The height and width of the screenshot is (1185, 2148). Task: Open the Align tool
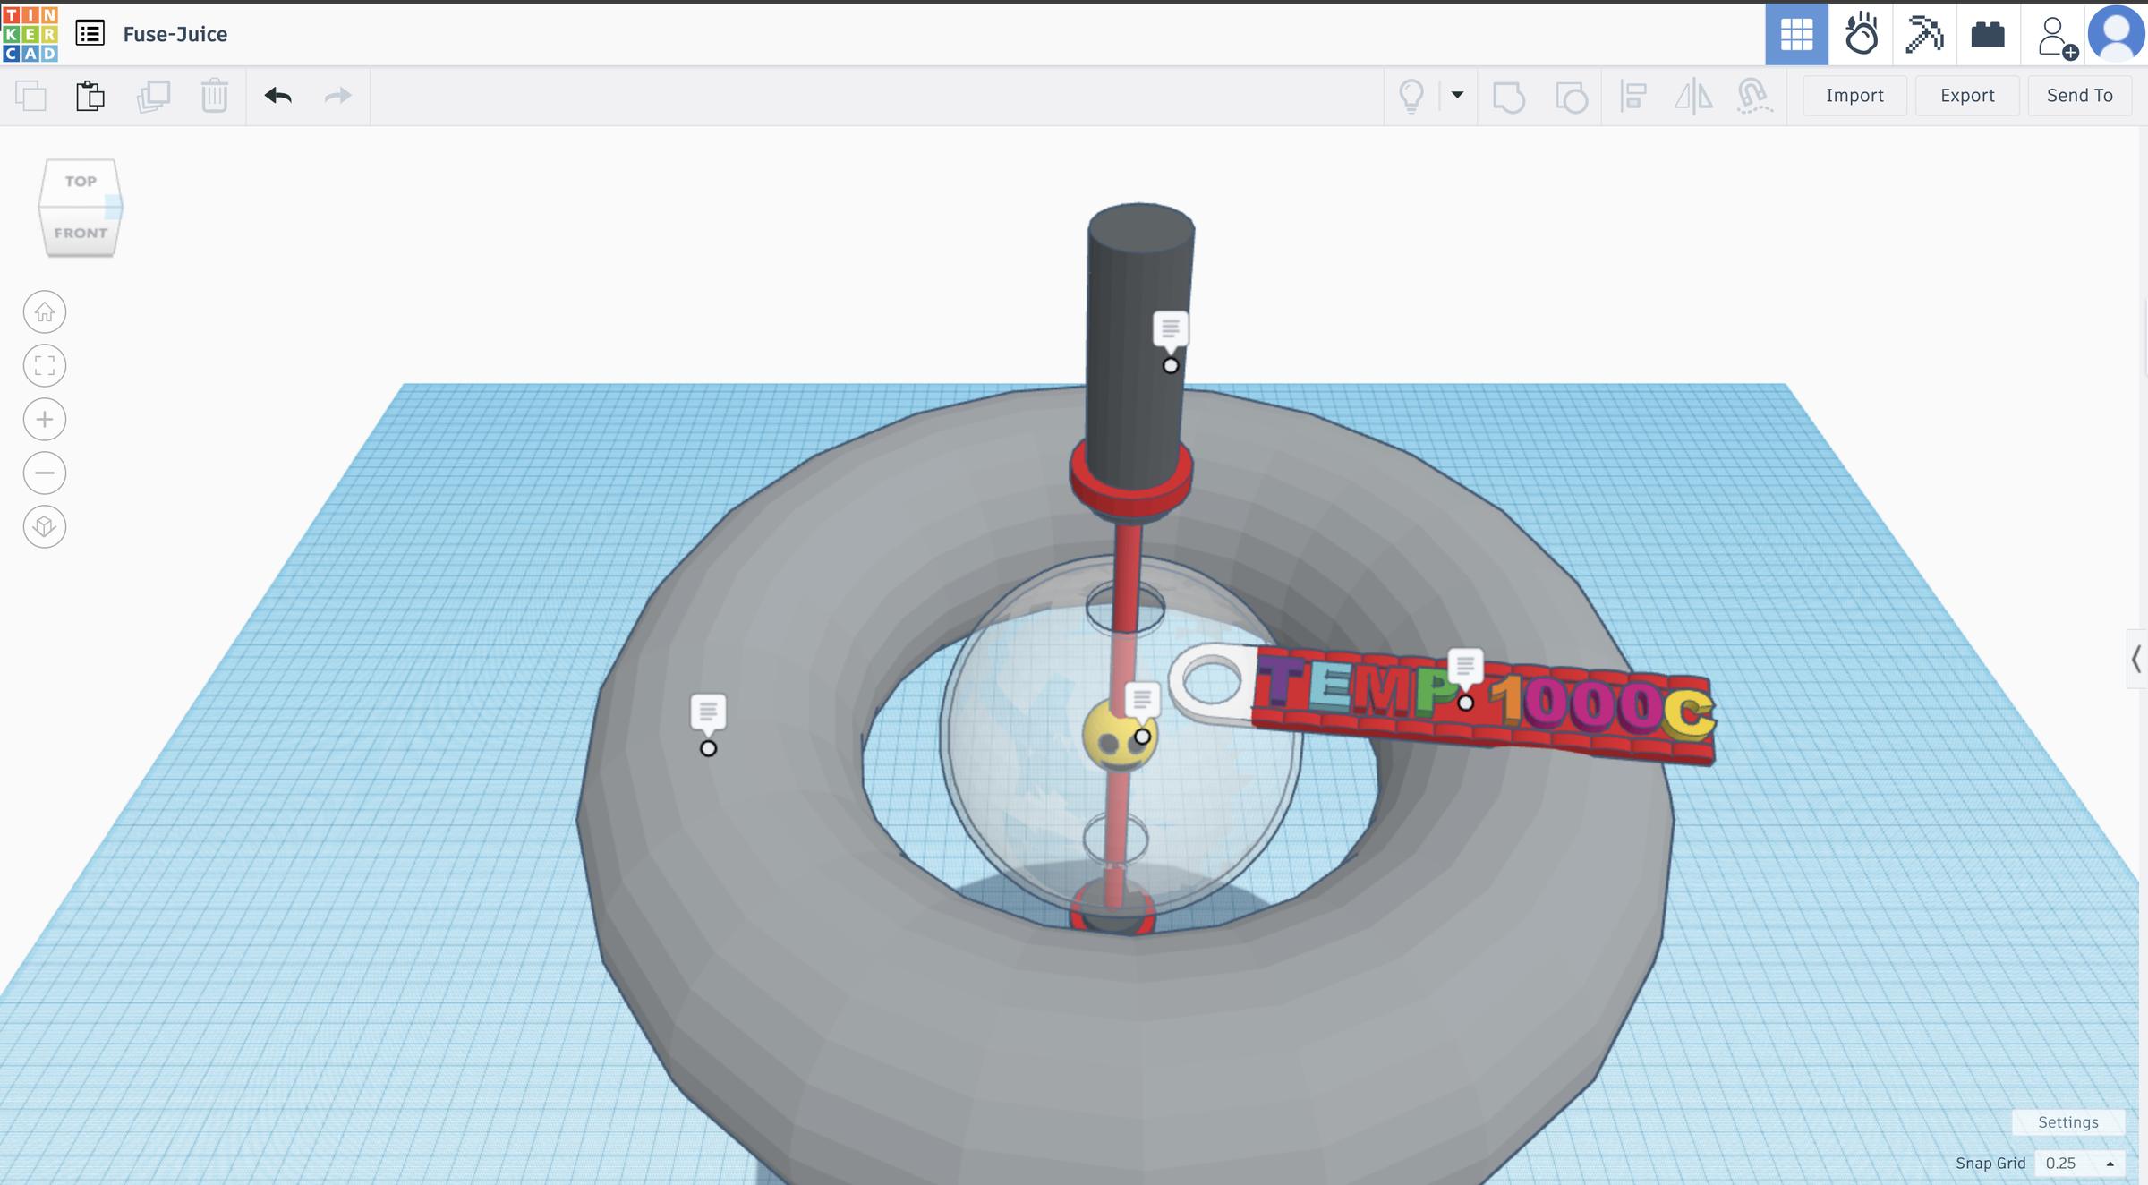(1633, 97)
